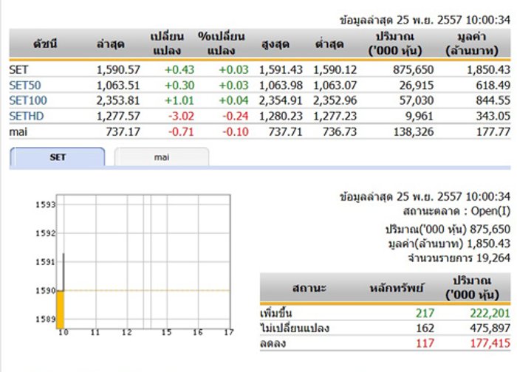Select SET50 high value 1,063.98
The image size is (517, 372).
click(x=281, y=86)
